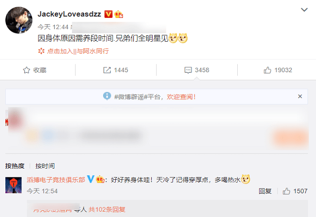Sort comments by 按时间

pos(45,166)
